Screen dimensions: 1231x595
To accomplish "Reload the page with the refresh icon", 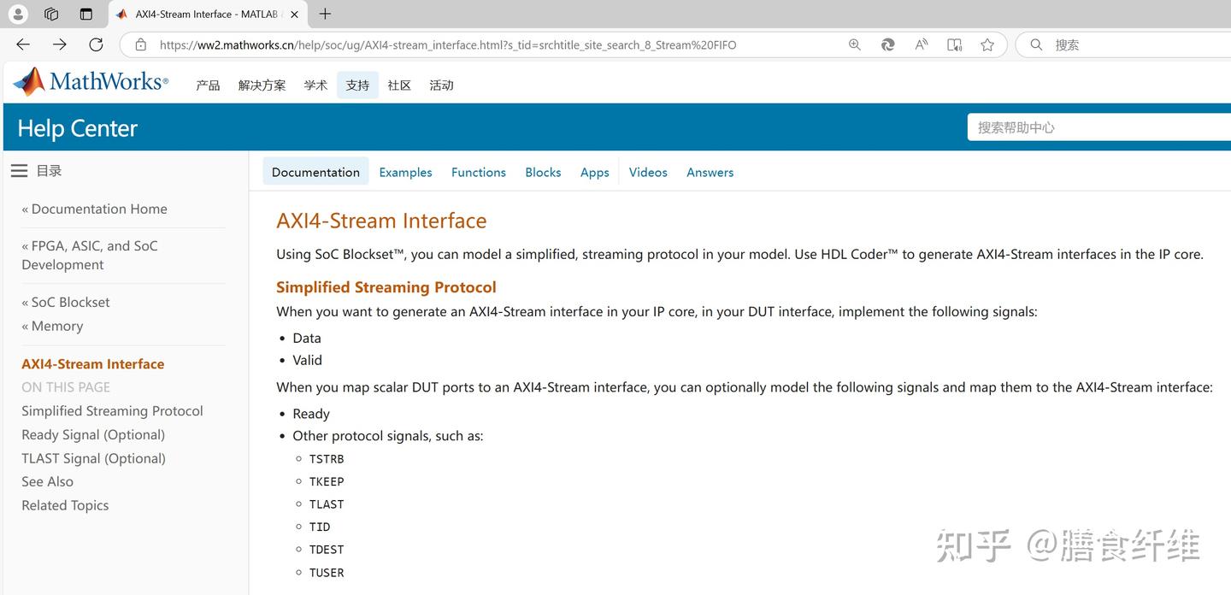I will (96, 44).
